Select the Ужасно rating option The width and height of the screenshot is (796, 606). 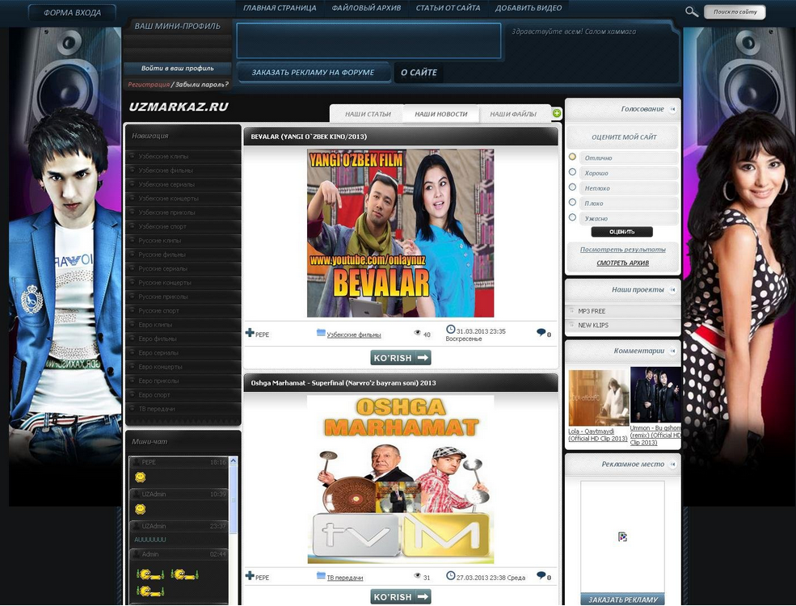573,217
